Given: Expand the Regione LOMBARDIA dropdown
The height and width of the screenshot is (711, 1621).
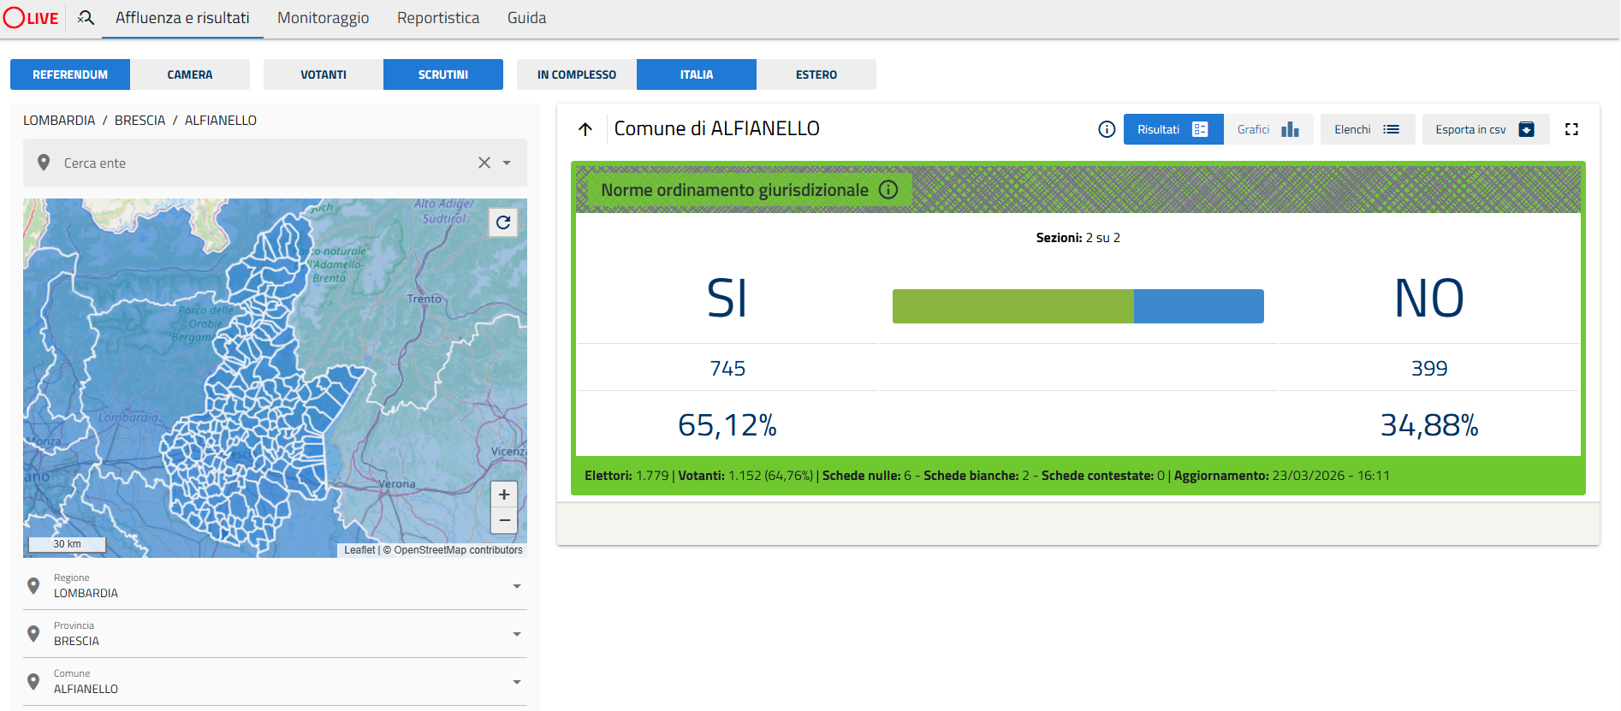Looking at the screenshot, I should click(x=517, y=586).
